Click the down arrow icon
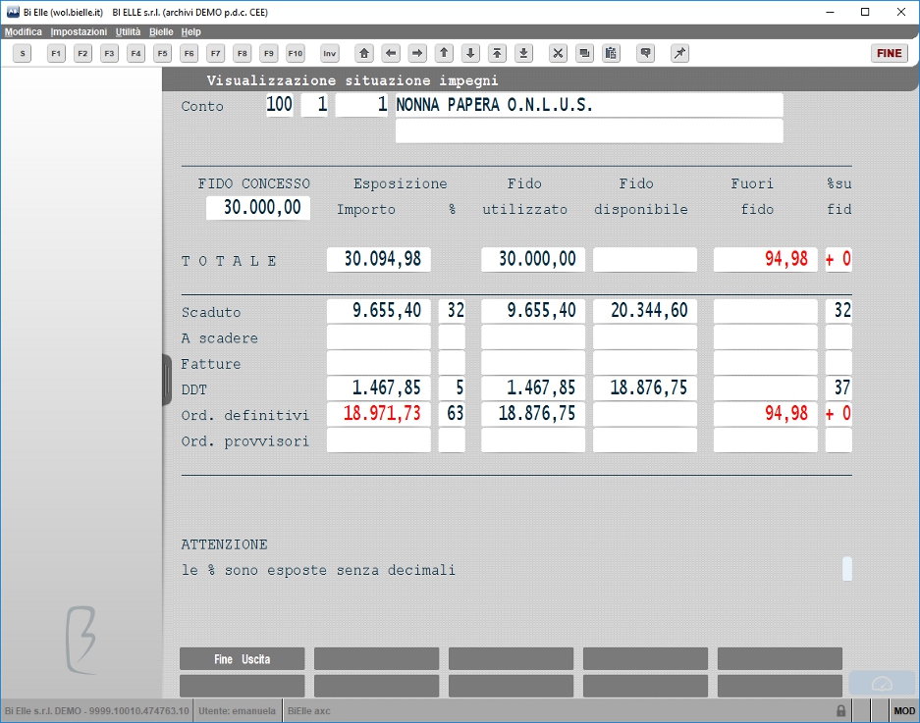920x723 pixels. [x=470, y=53]
